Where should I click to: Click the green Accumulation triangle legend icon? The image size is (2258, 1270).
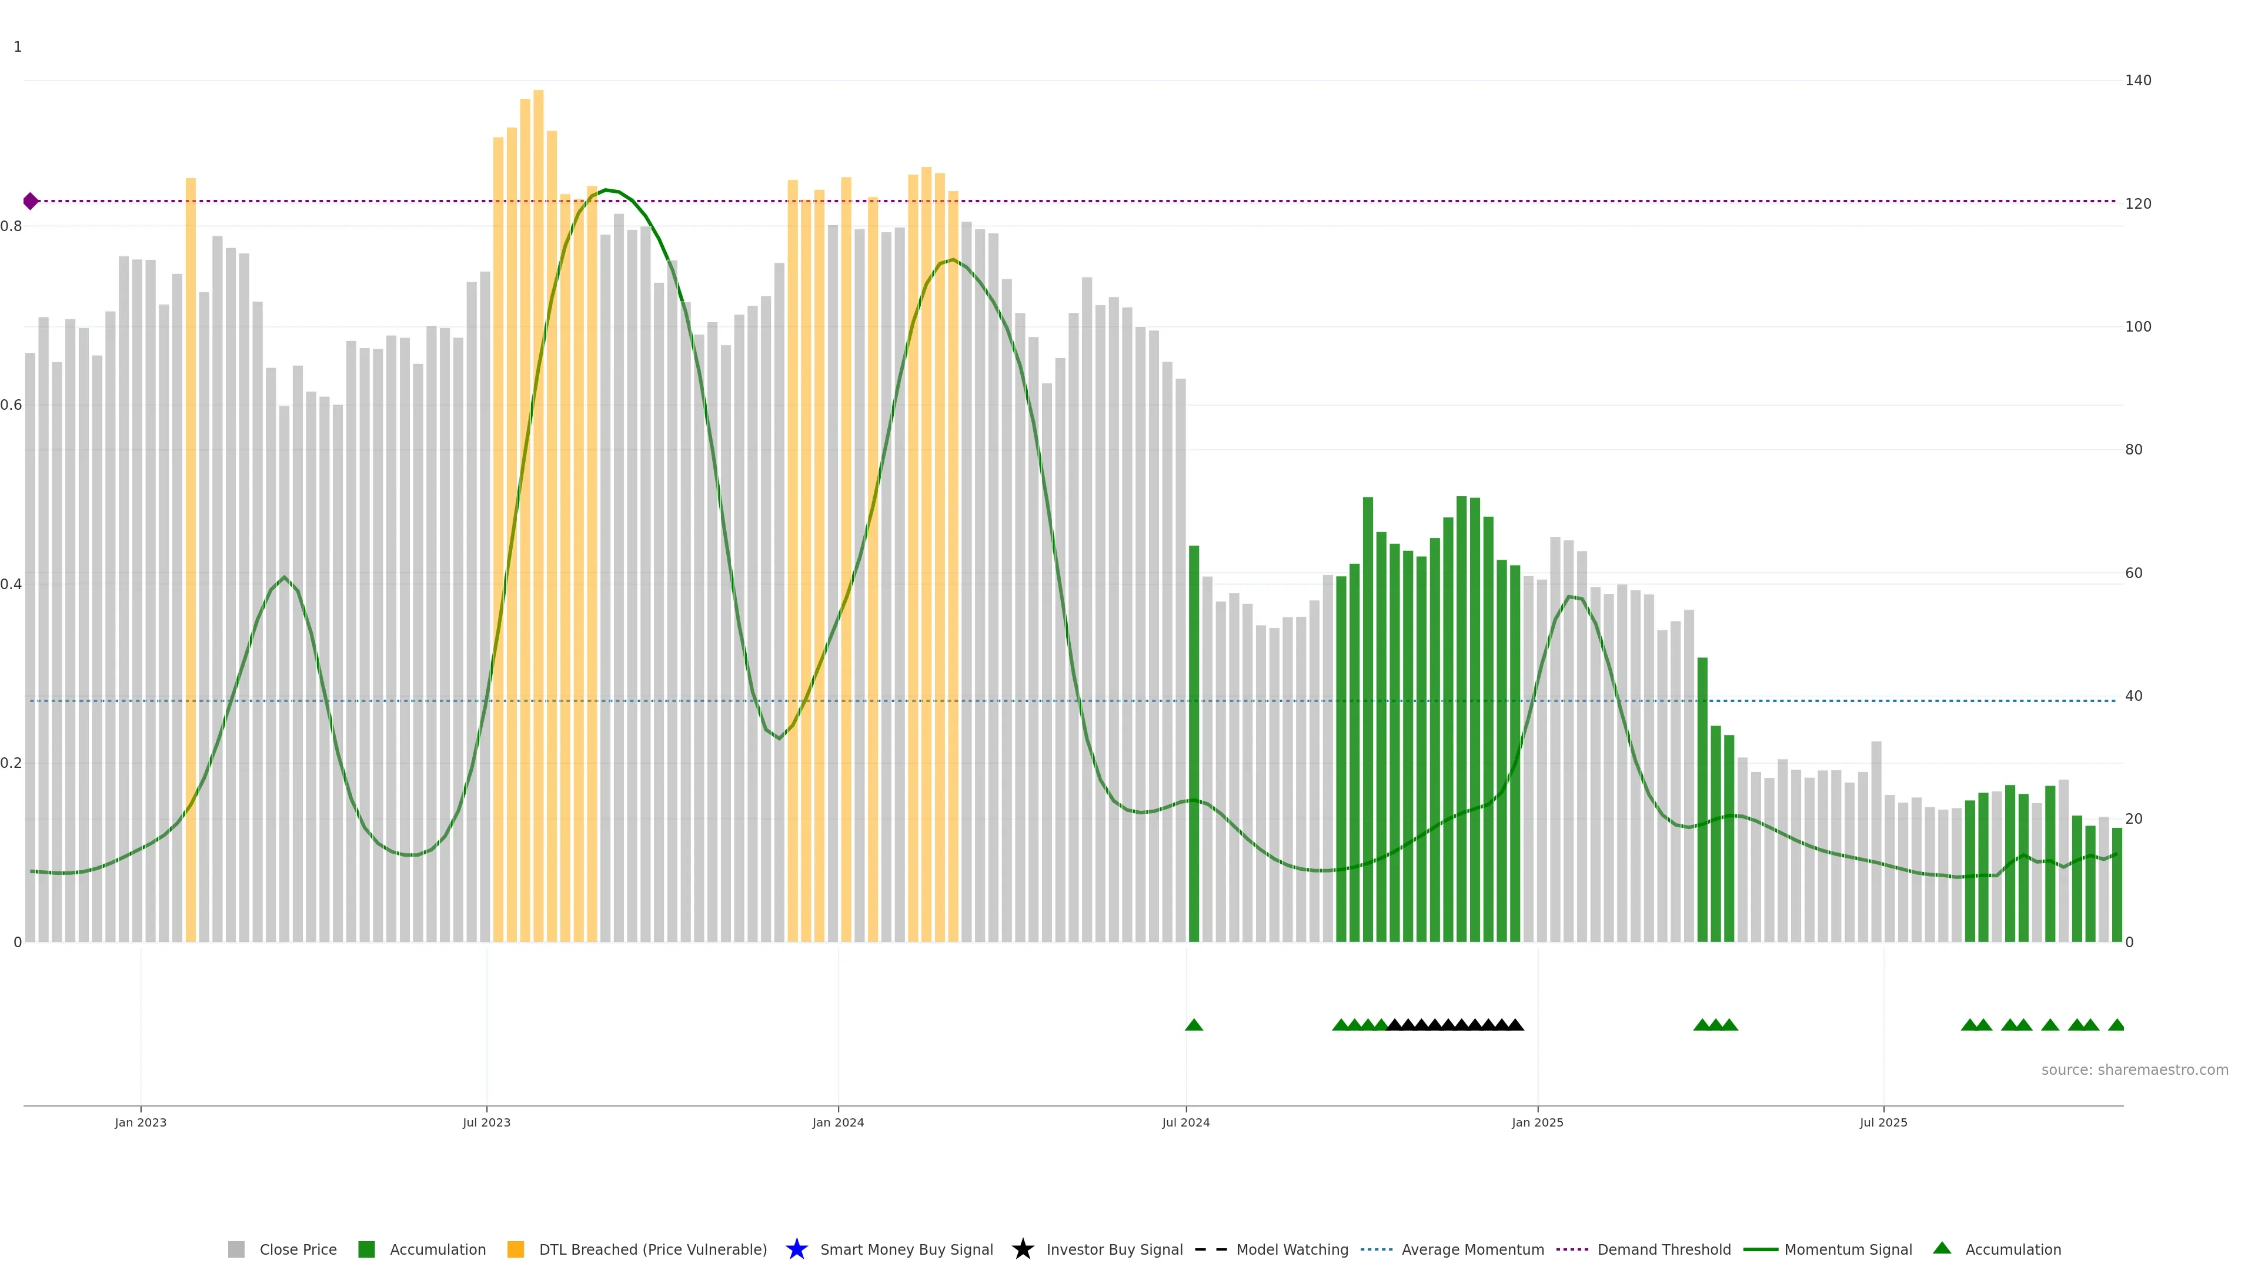(1942, 1248)
